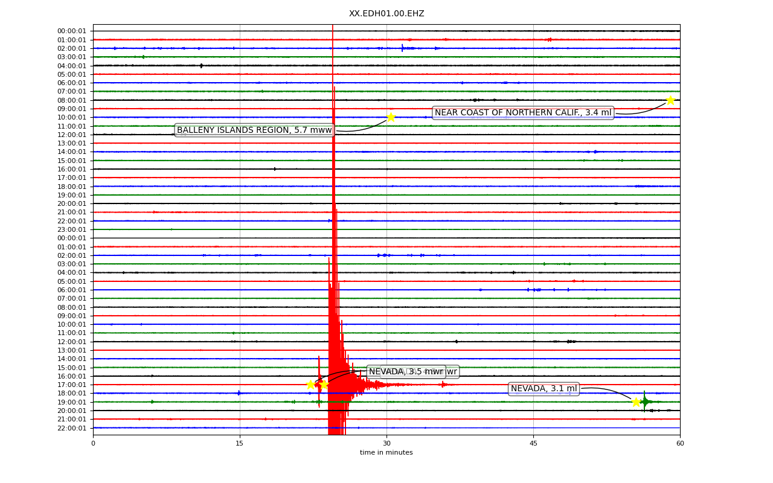The height and width of the screenshot is (483, 773).
Task: Click the 30 minute tick label
Action: coord(386,444)
